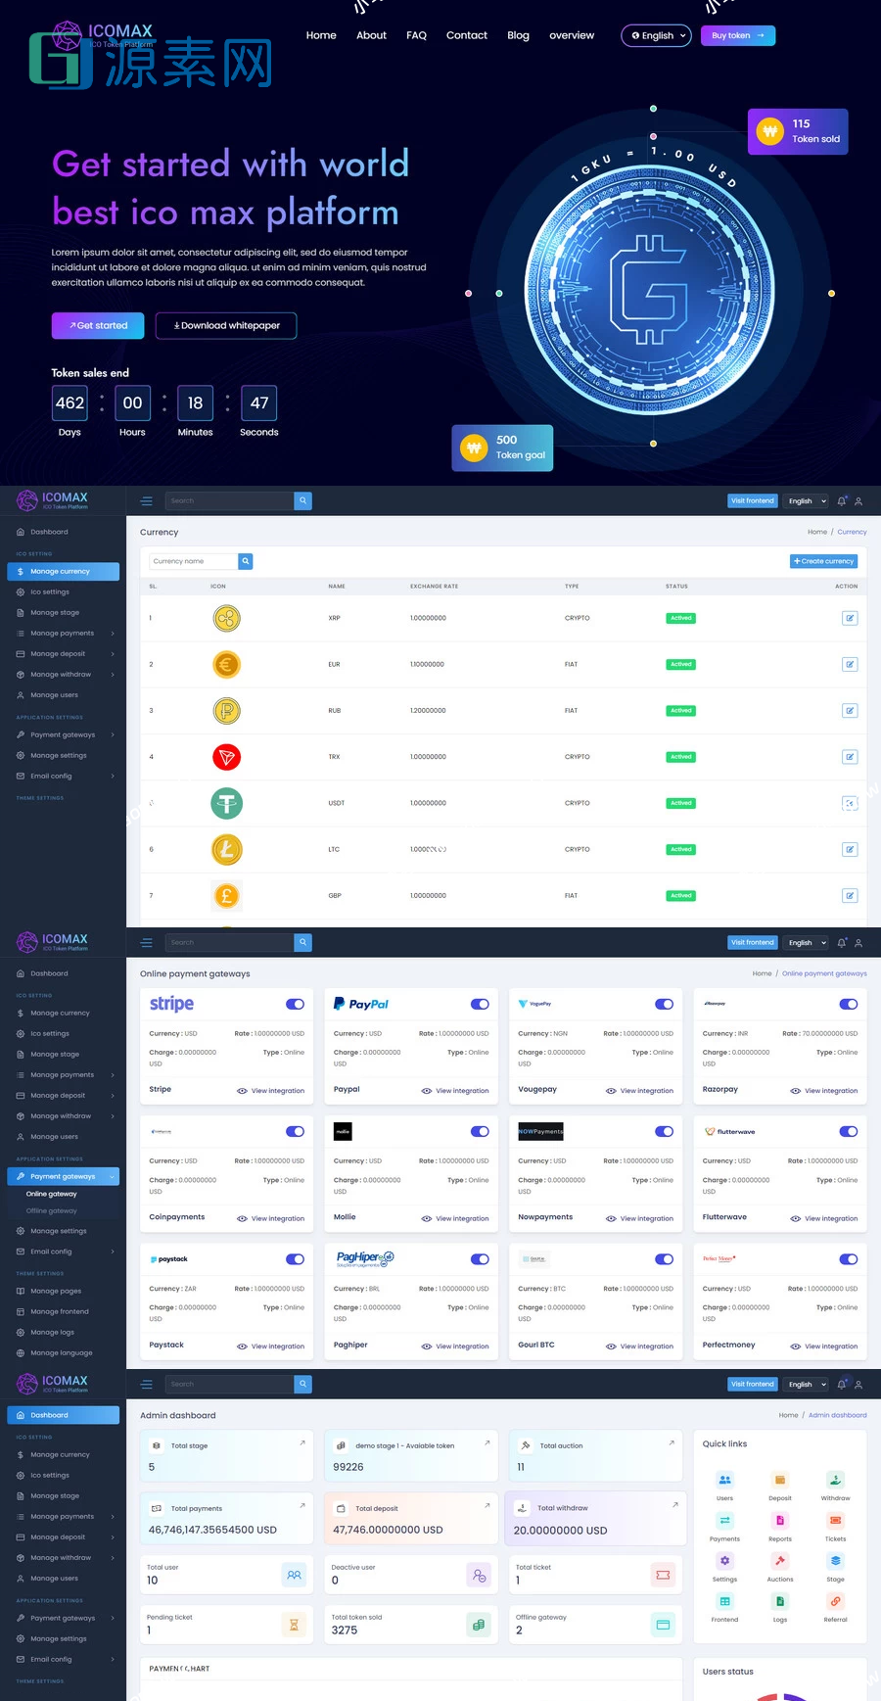Click the Tickets quick link icon
881x1701 pixels.
click(x=835, y=1521)
